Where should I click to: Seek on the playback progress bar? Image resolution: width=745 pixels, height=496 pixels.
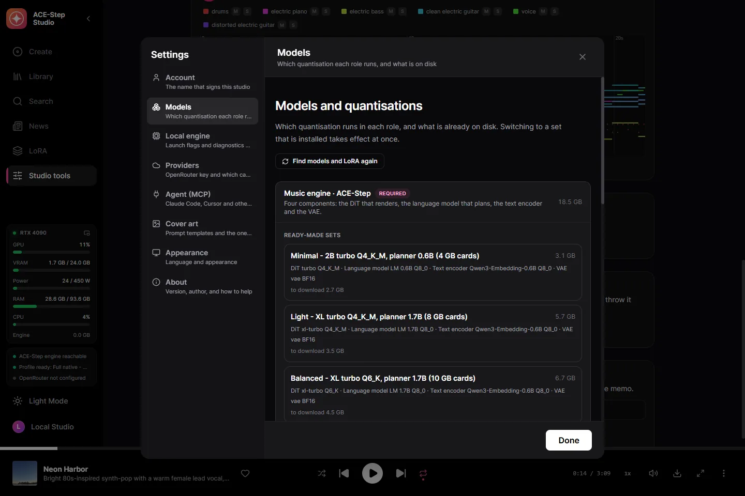click(373, 448)
